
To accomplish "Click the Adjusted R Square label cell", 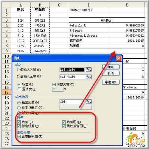I will coord(89,35).
